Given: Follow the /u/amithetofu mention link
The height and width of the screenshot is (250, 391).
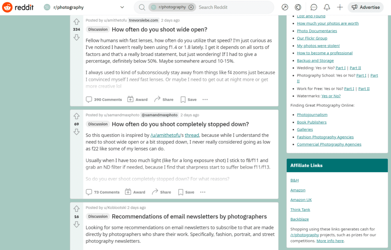Looking at the screenshot, I should [165, 135].
